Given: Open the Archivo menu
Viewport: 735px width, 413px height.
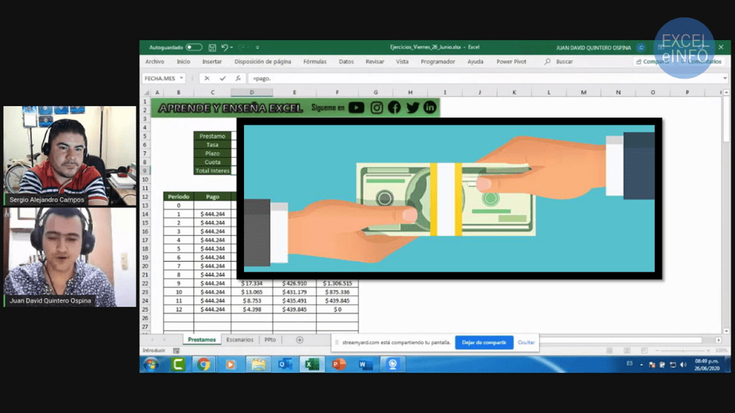Looking at the screenshot, I should pos(154,62).
